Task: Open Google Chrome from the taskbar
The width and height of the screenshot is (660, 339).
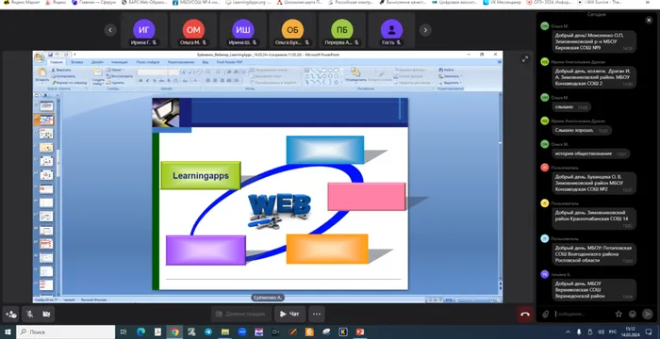Action: coord(174,331)
